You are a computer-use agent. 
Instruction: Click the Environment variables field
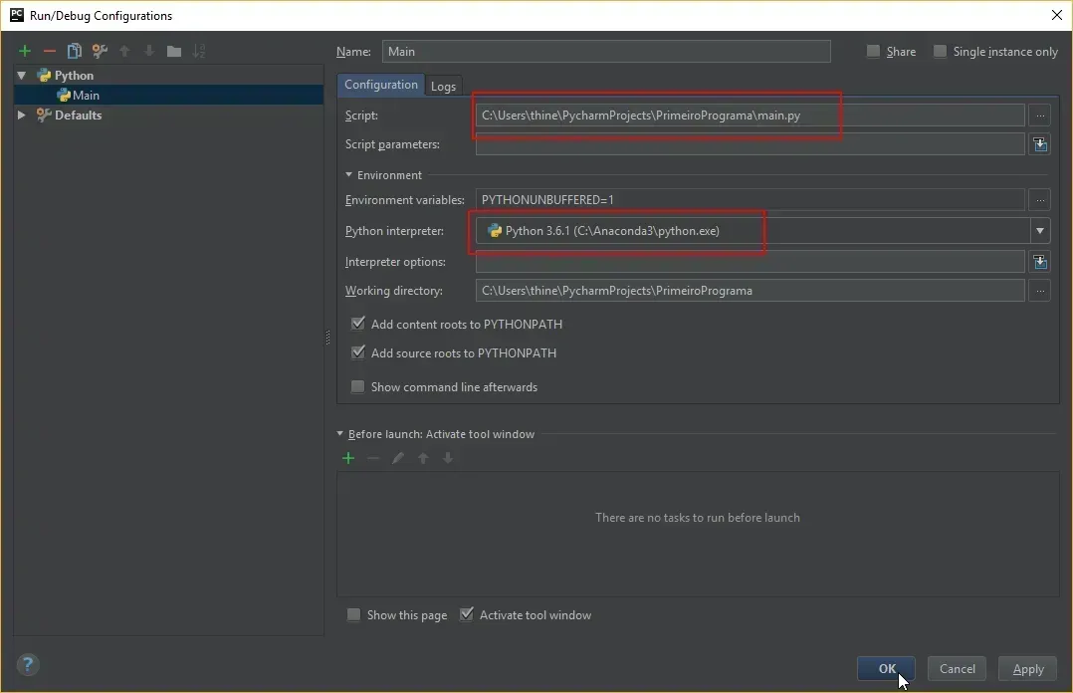pyautogui.click(x=751, y=200)
